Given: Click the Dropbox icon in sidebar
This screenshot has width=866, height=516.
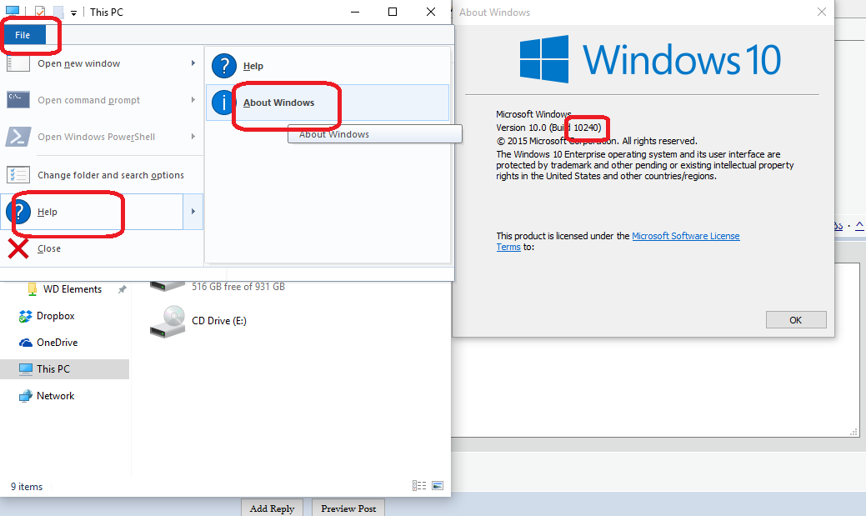Looking at the screenshot, I should [25, 316].
